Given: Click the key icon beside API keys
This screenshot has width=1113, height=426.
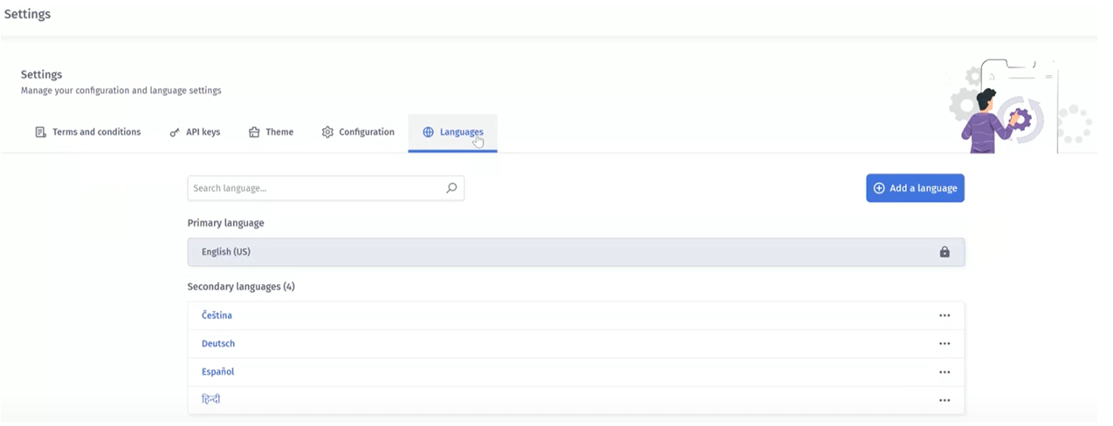Looking at the screenshot, I should pyautogui.click(x=175, y=132).
